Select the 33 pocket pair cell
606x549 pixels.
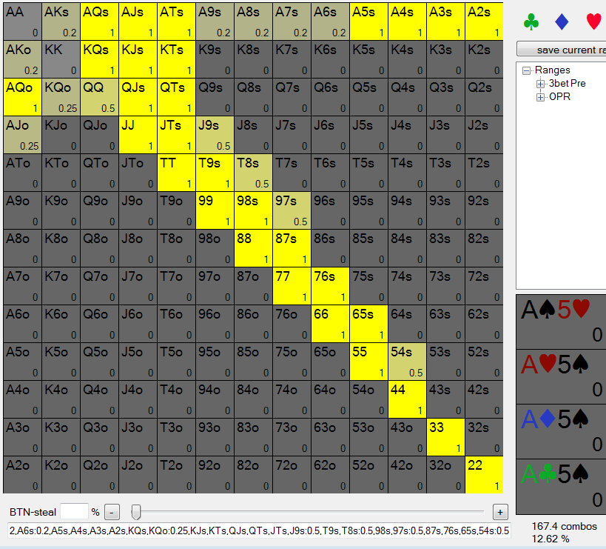coord(445,437)
